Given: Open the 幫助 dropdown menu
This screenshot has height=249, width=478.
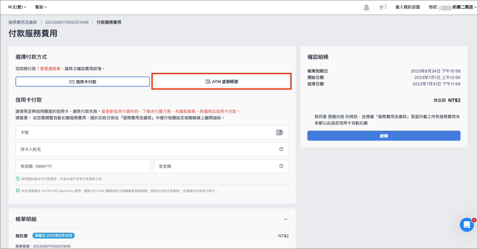Looking at the screenshot, I should click(x=41, y=7).
